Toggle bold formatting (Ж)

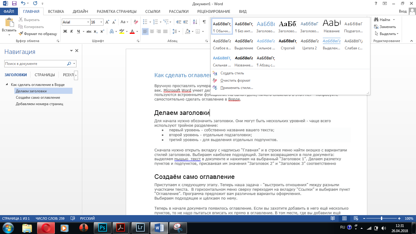(65, 31)
